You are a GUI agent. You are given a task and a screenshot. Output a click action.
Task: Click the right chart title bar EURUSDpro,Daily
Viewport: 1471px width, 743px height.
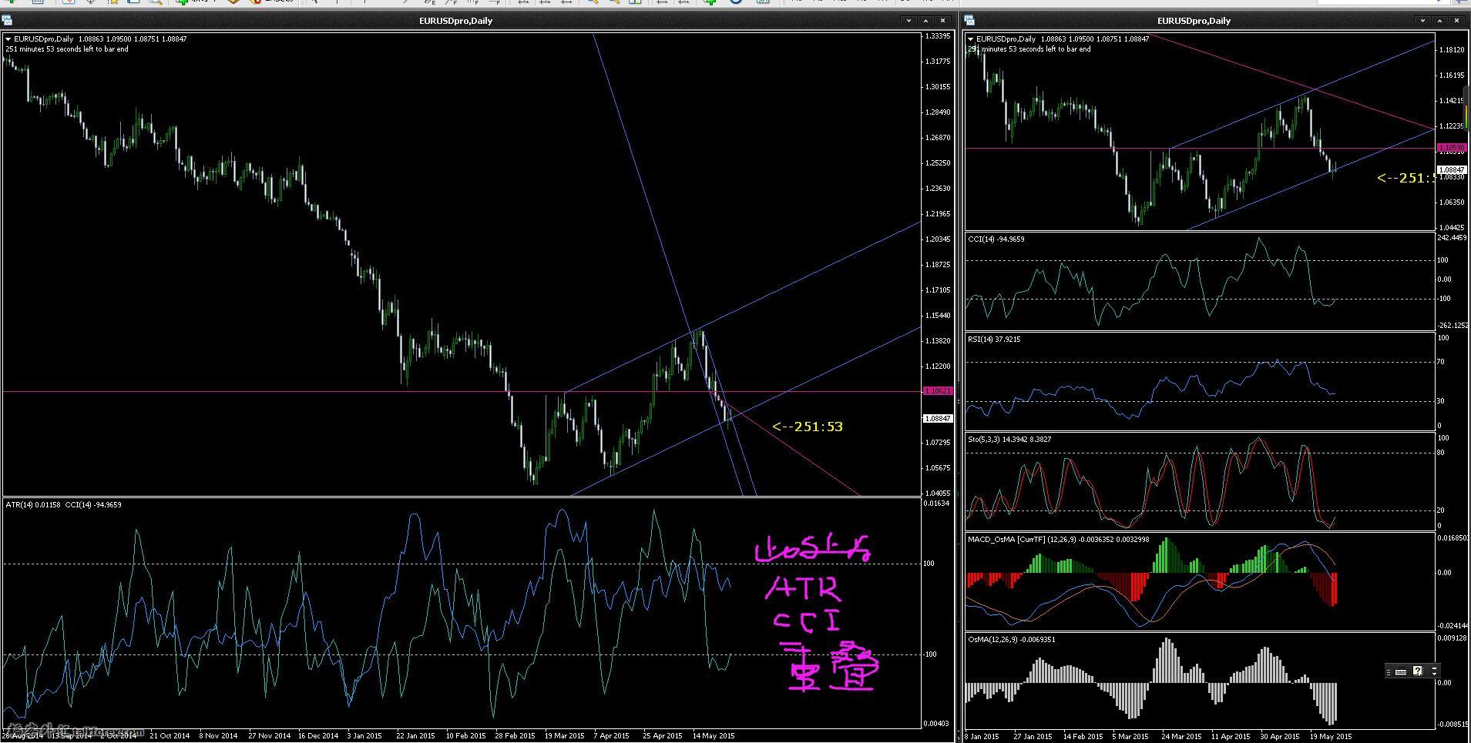(1194, 21)
